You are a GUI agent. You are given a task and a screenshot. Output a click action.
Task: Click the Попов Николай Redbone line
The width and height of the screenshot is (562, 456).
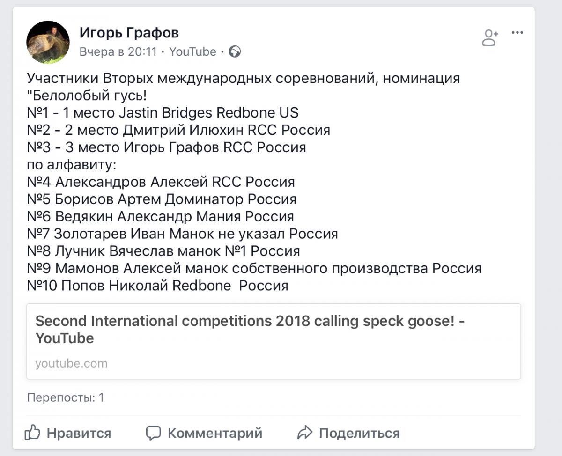pyautogui.click(x=157, y=285)
